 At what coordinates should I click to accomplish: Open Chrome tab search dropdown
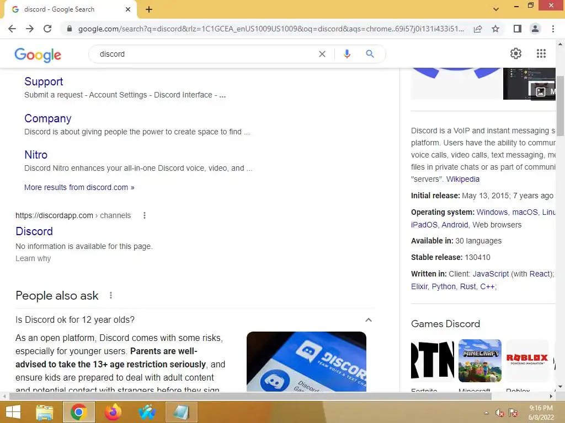[x=496, y=9]
